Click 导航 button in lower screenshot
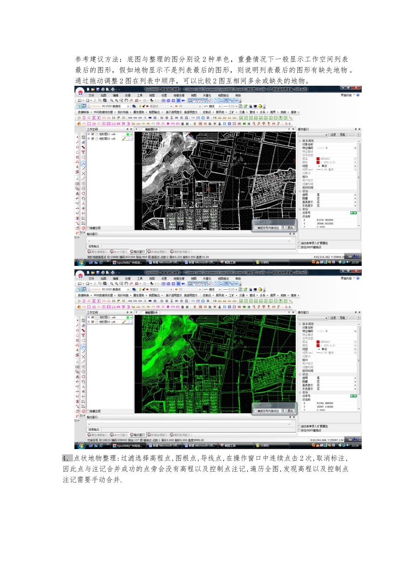The width and height of the screenshot is (411, 582). 343,318
